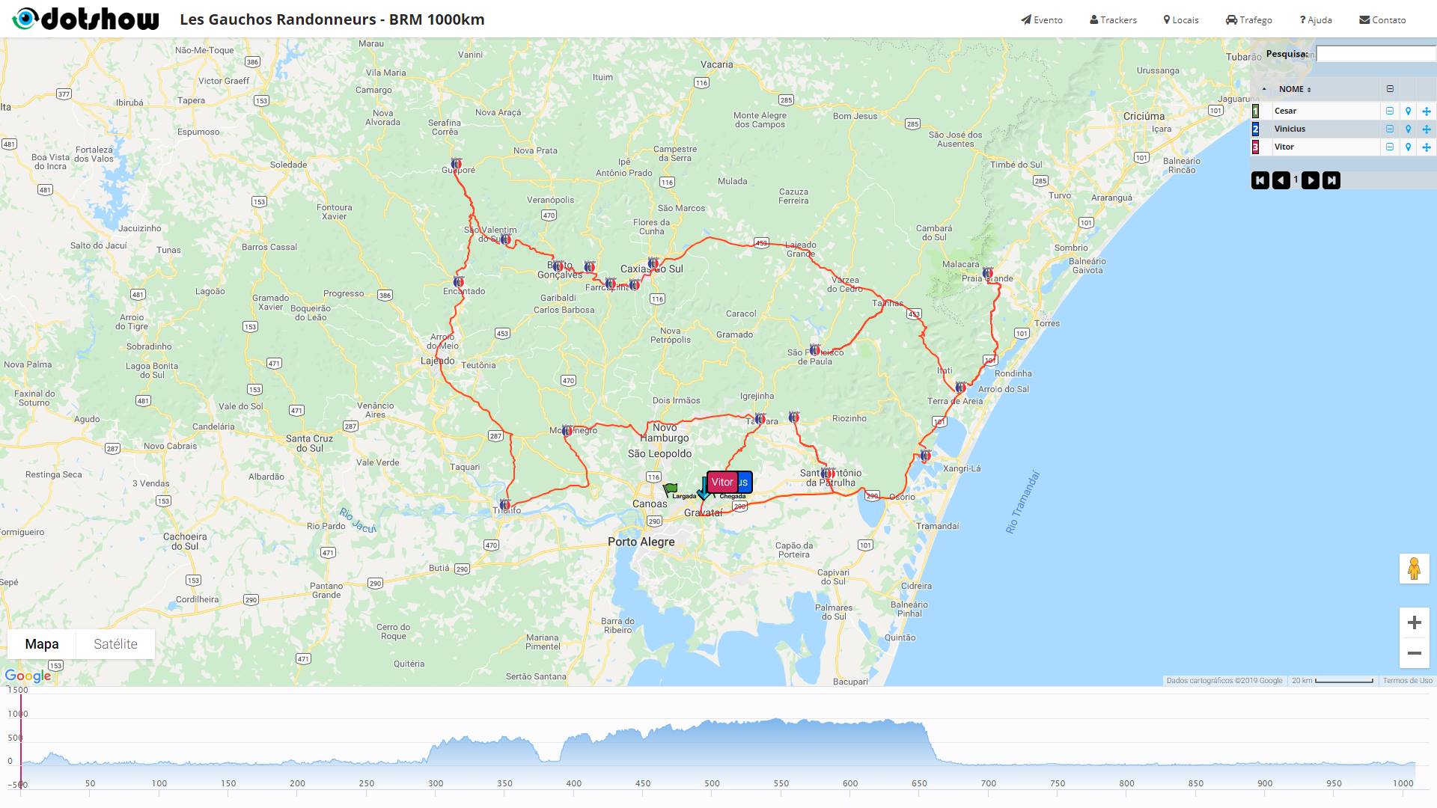
Task: Toggle Vitor's track visibility box
Action: tap(1390, 147)
